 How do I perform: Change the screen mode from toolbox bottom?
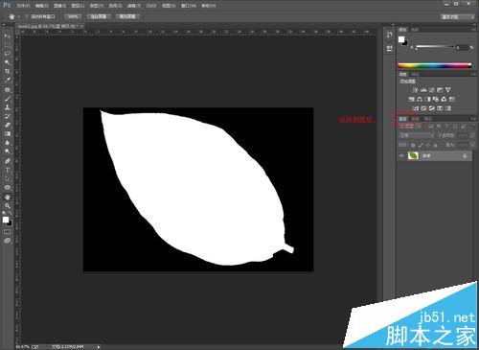(7, 241)
